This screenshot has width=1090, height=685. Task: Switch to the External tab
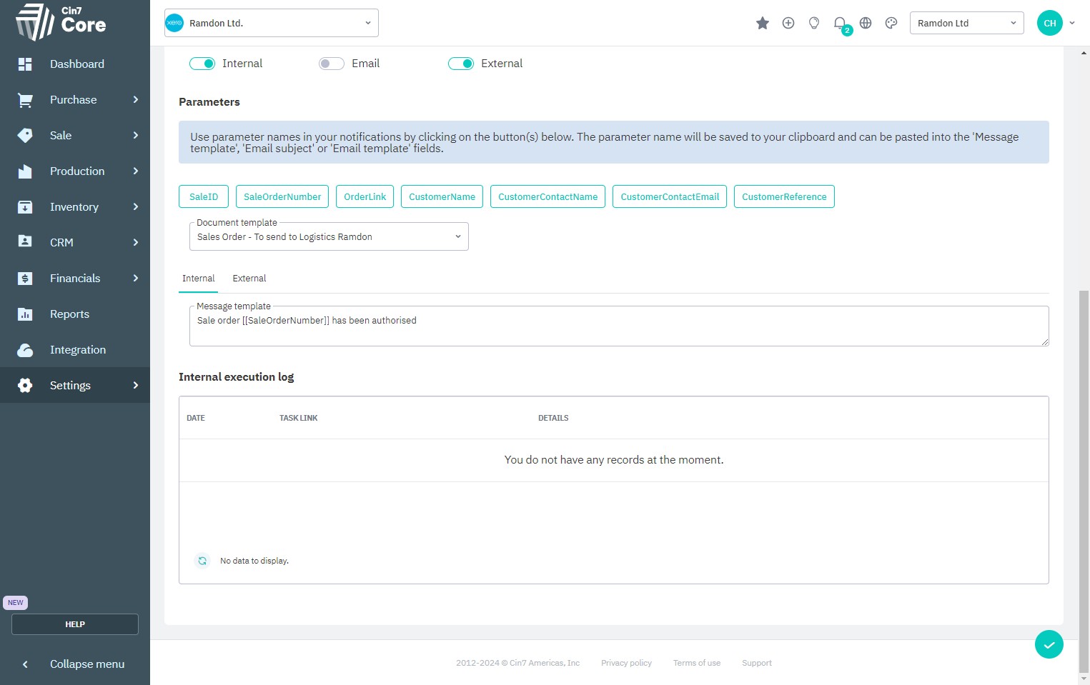[249, 279]
